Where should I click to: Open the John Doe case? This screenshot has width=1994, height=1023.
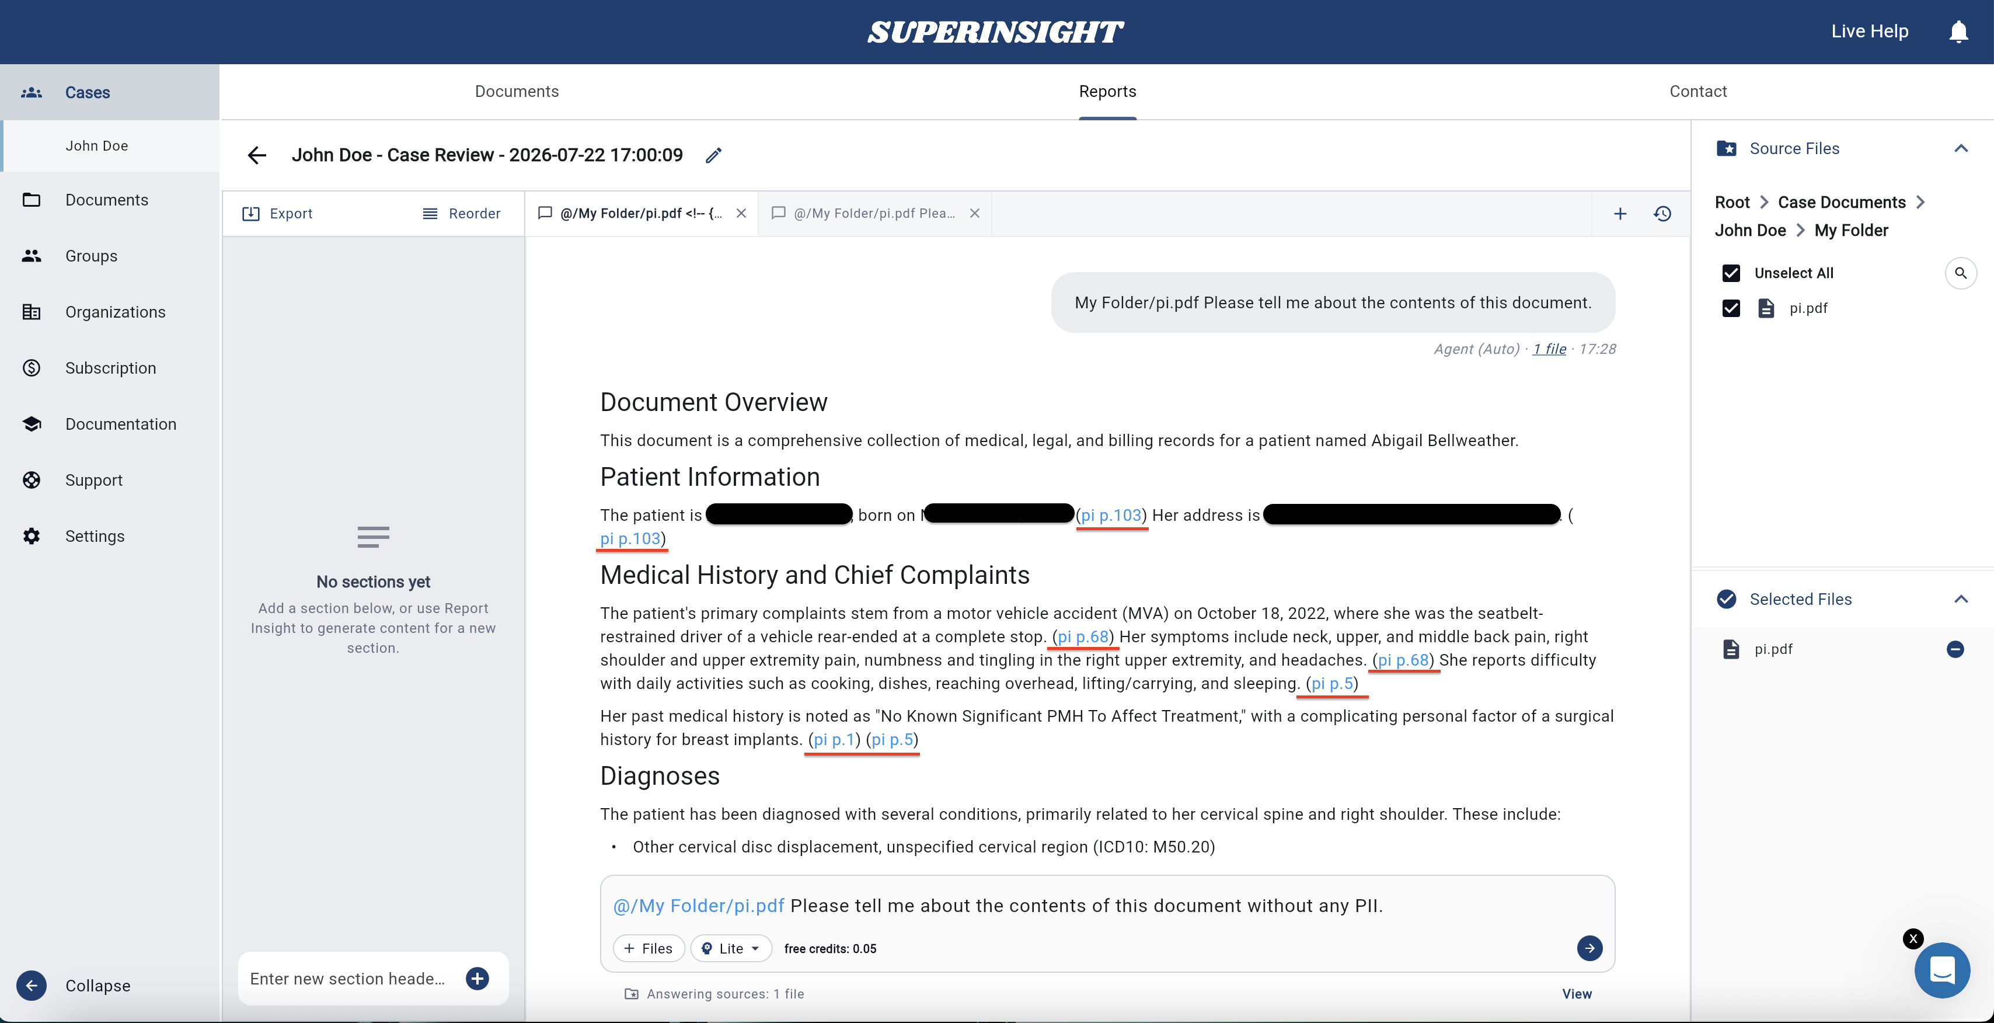110,145
